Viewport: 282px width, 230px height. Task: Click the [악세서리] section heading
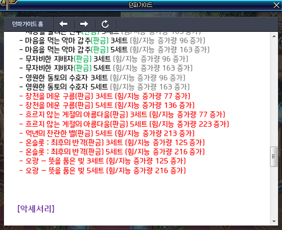tap(36, 209)
